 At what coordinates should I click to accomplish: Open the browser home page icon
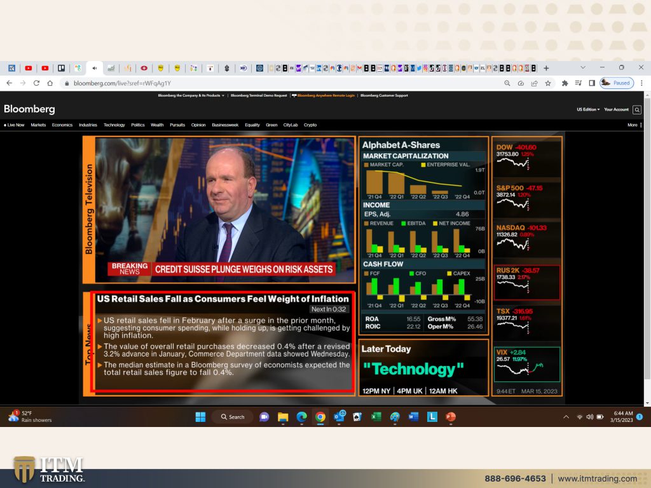point(50,83)
